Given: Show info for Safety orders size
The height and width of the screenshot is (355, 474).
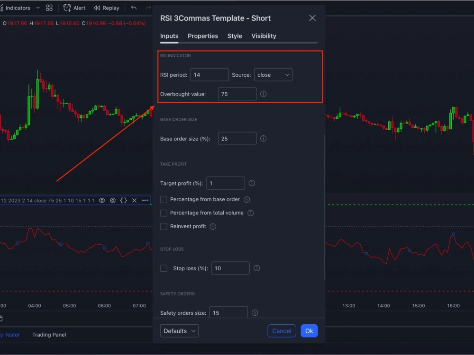Looking at the screenshot, I should 255,313.
